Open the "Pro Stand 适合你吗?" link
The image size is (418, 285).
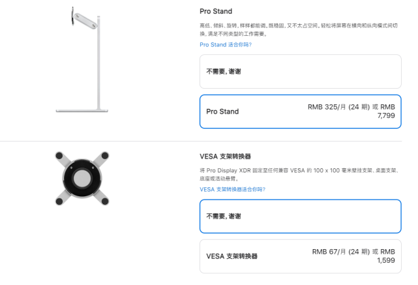pyautogui.click(x=226, y=44)
